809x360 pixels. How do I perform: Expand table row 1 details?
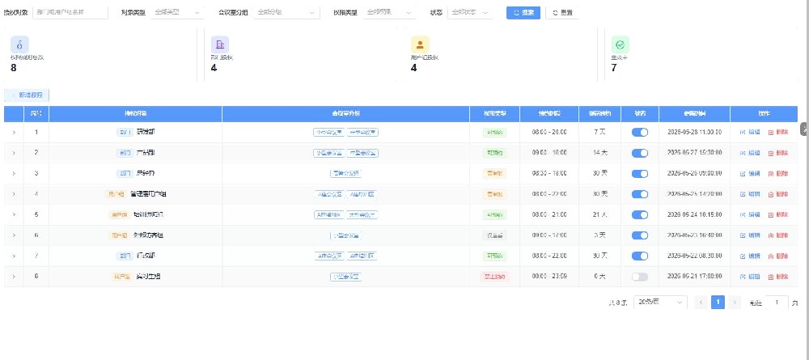click(14, 132)
